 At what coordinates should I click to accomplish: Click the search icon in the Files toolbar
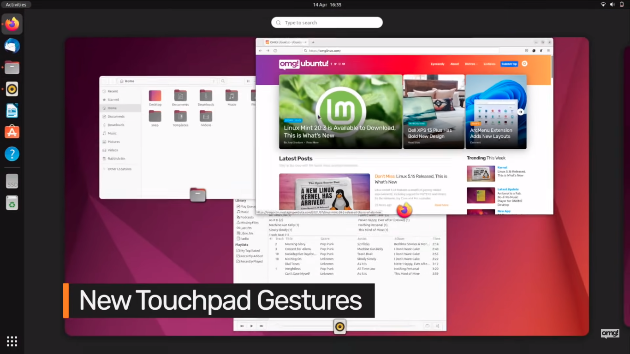[223, 81]
